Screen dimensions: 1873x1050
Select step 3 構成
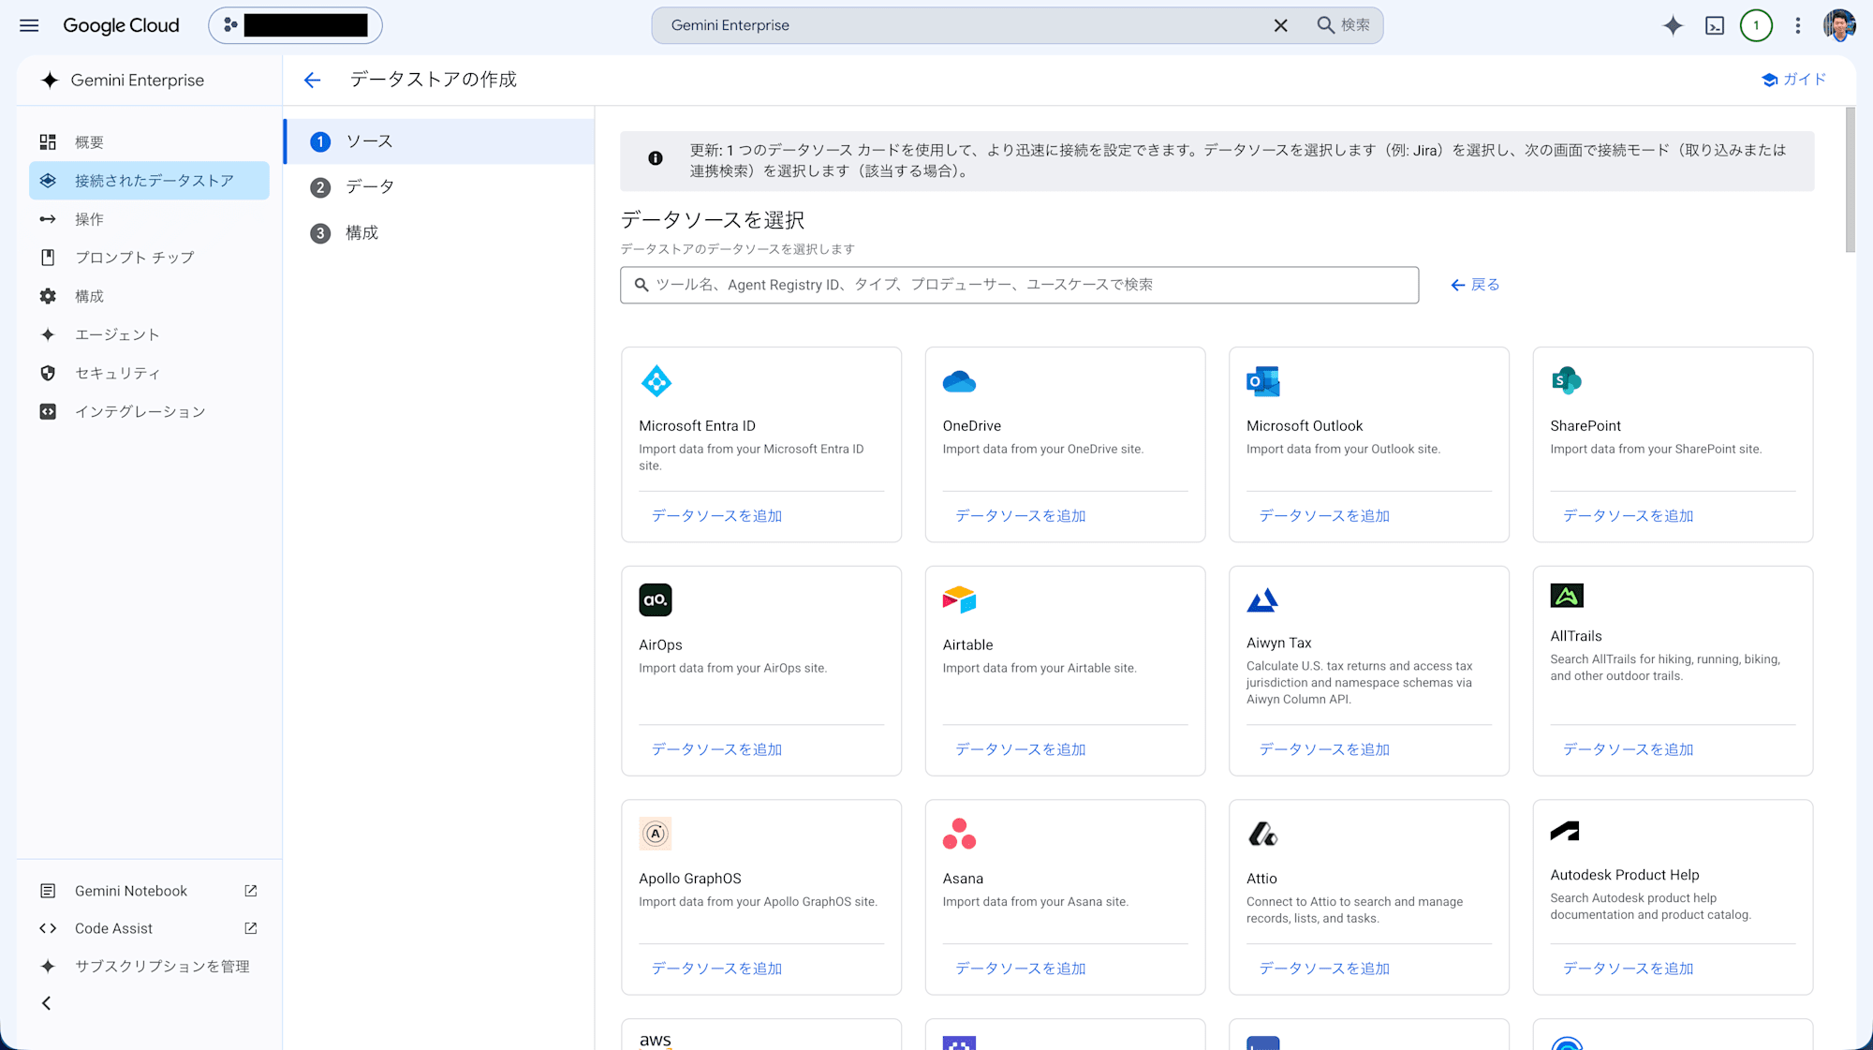coord(439,232)
